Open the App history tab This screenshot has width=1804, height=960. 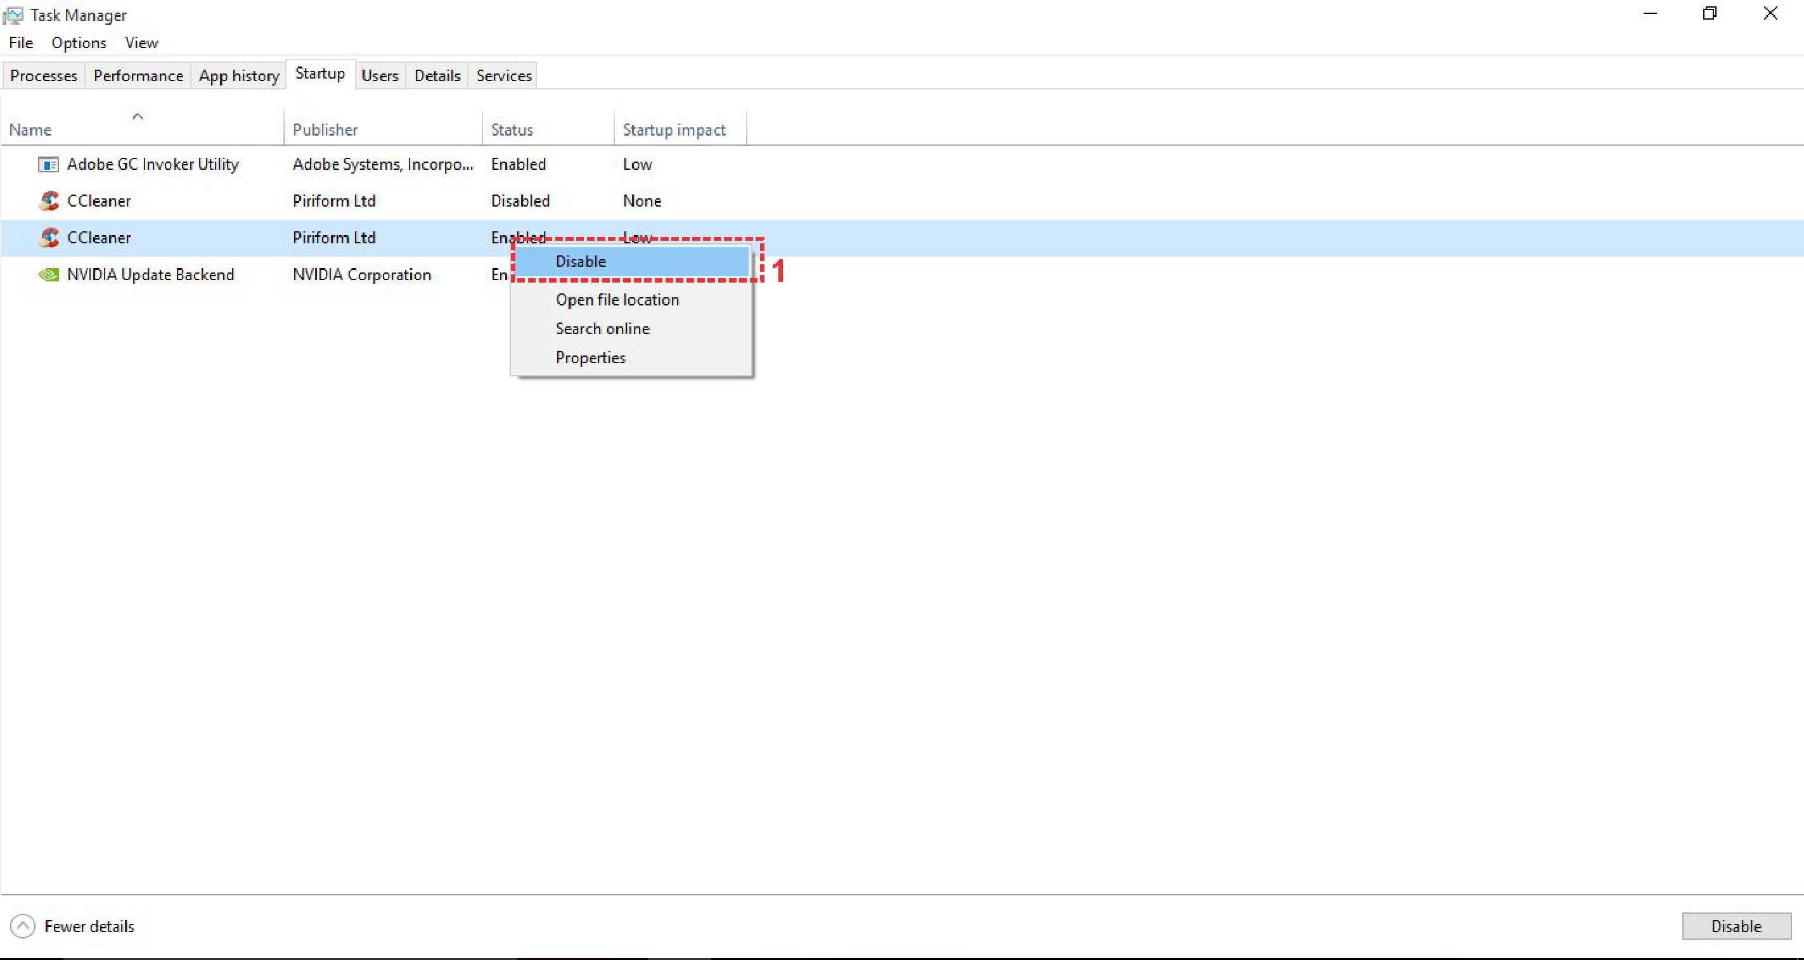pos(239,75)
